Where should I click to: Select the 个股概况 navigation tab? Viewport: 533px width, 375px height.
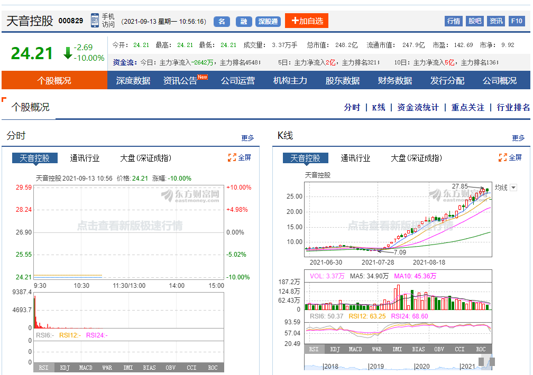pos(54,80)
